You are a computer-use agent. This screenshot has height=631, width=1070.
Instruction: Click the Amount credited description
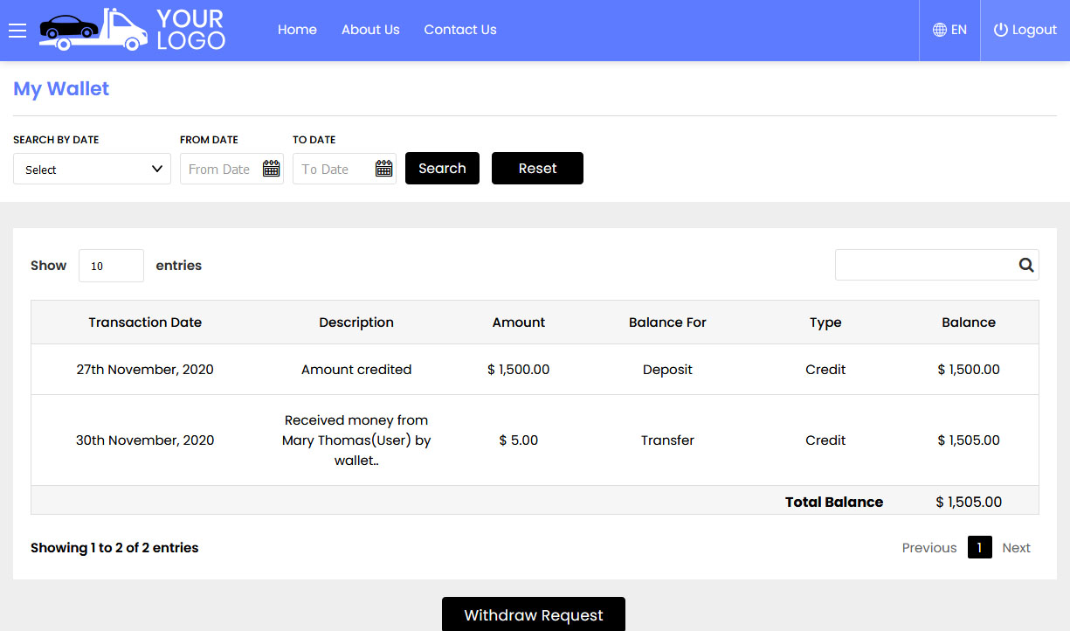(x=356, y=370)
